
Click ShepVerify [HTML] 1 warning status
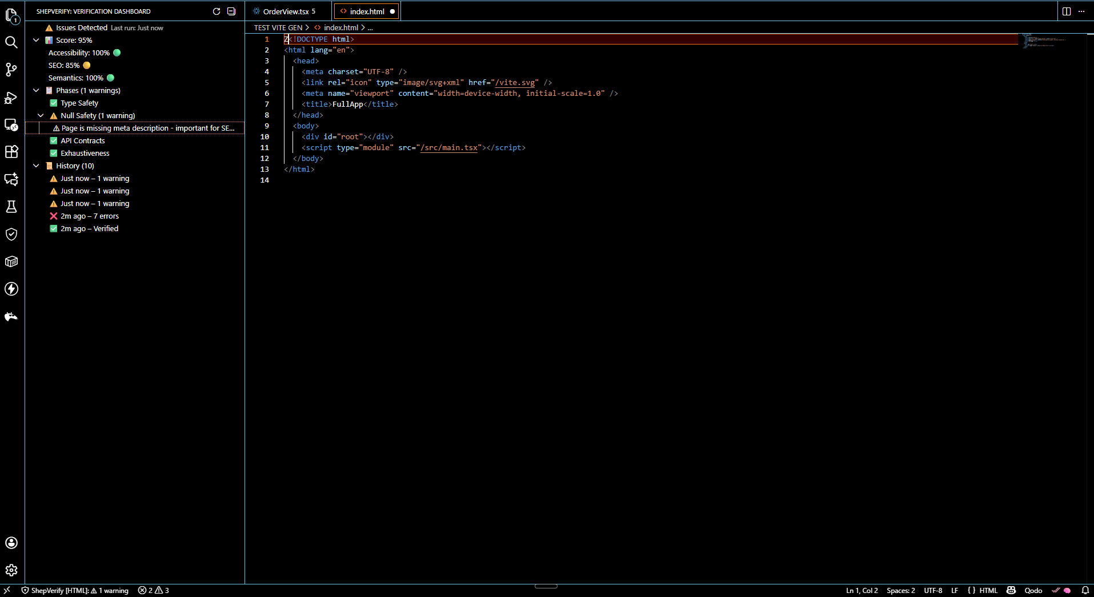click(x=75, y=590)
